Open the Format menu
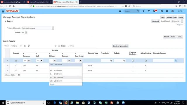The image size is (187, 105). tap(14, 46)
